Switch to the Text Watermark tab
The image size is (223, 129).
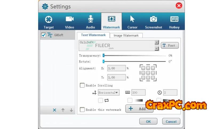point(93,35)
